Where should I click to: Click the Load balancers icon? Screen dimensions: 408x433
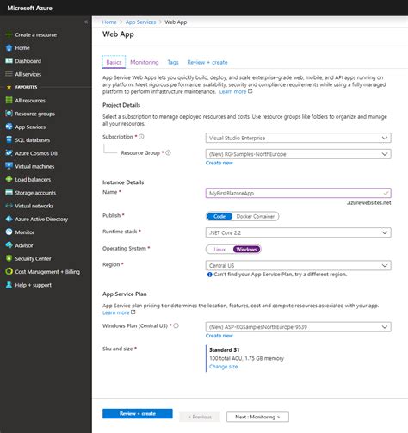(x=9, y=179)
